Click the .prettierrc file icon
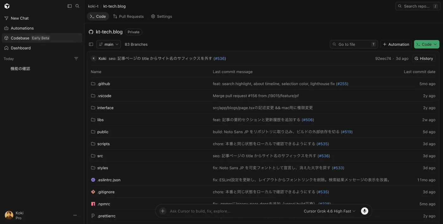Screen dimensions: 443x224 coord(93,216)
